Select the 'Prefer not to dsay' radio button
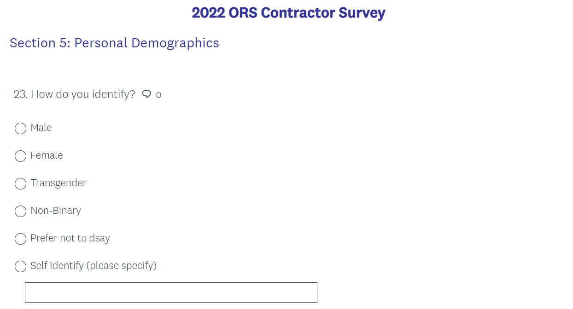This screenshot has height=309, width=573. pos(20,239)
